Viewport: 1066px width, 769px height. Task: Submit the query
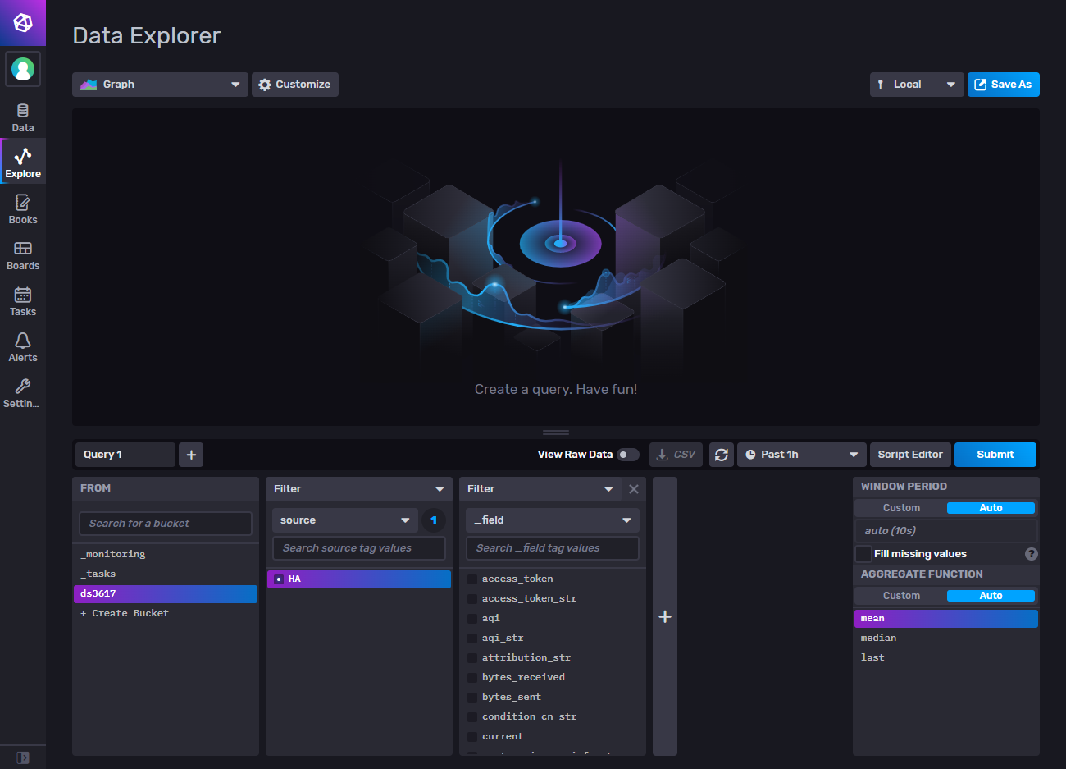[x=995, y=455]
